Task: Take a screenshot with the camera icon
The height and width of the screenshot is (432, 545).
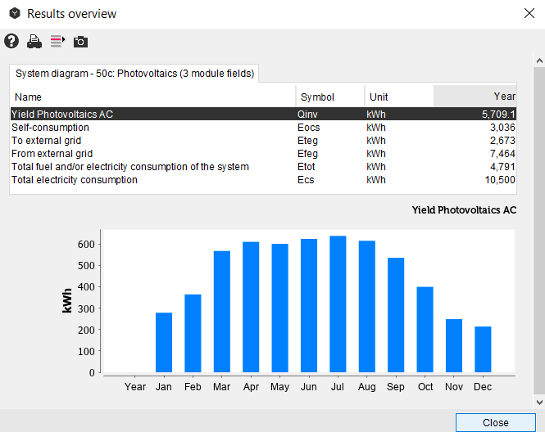Action: pyautogui.click(x=80, y=41)
